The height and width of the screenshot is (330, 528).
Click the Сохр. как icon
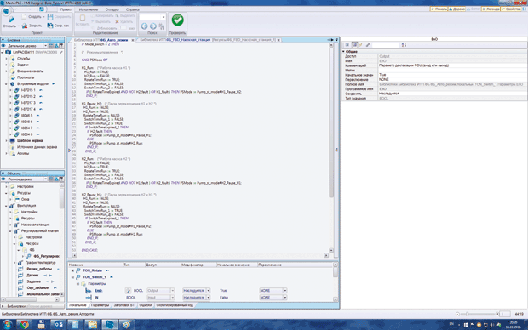[x=50, y=26]
